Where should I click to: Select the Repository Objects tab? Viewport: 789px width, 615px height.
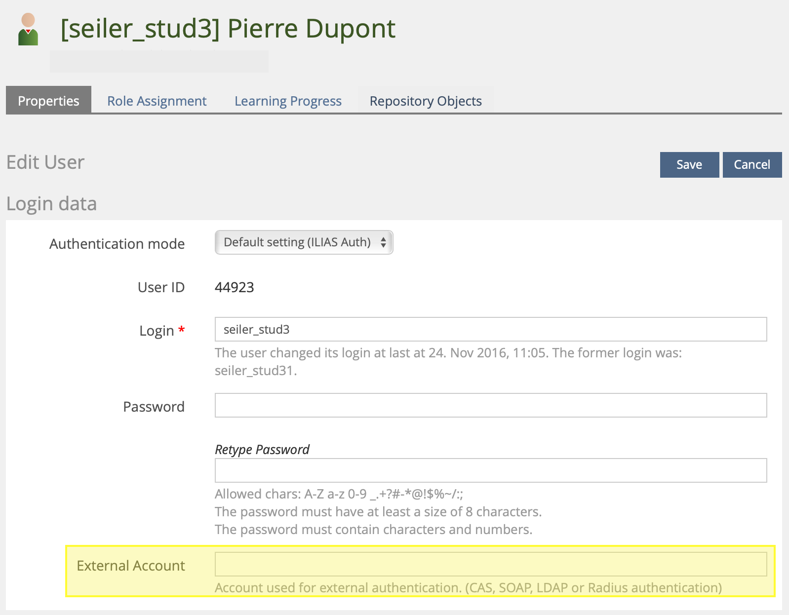coord(426,101)
